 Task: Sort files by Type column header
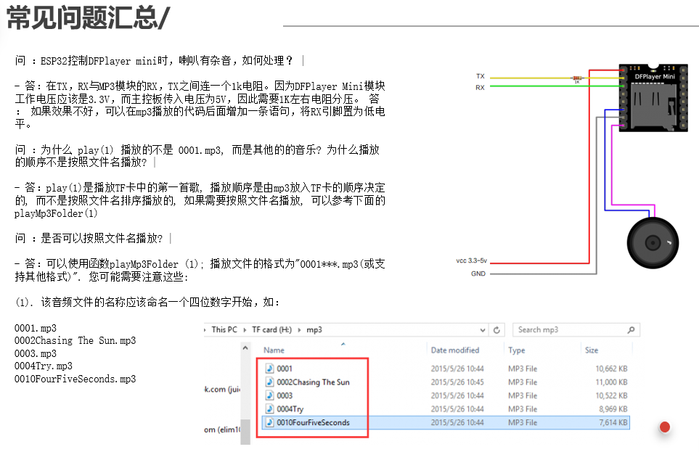click(x=517, y=350)
